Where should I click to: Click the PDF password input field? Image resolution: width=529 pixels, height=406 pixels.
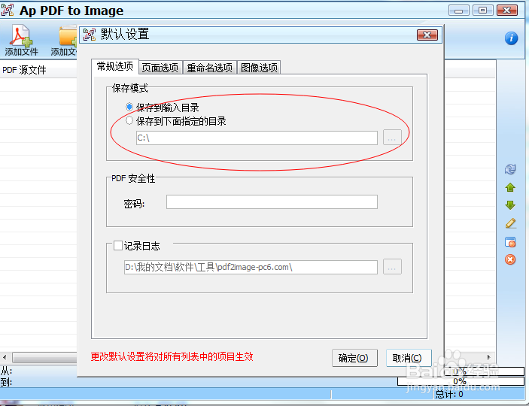click(272, 201)
